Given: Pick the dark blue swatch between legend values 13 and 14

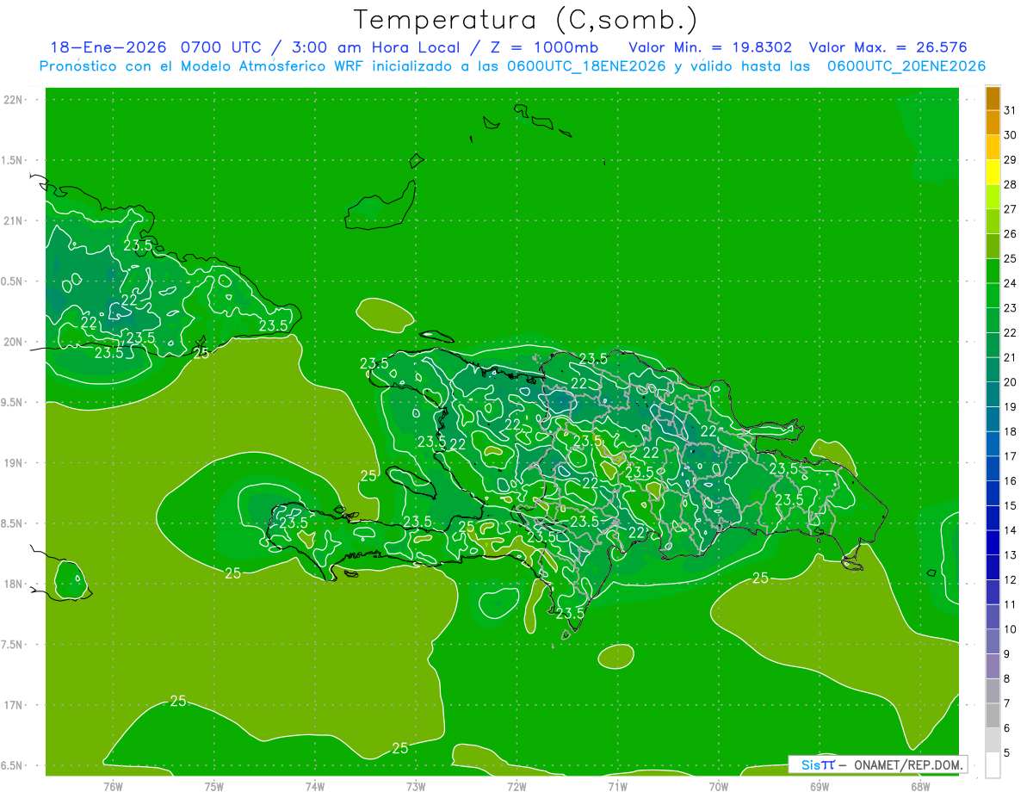Looking at the screenshot, I should click(x=993, y=542).
